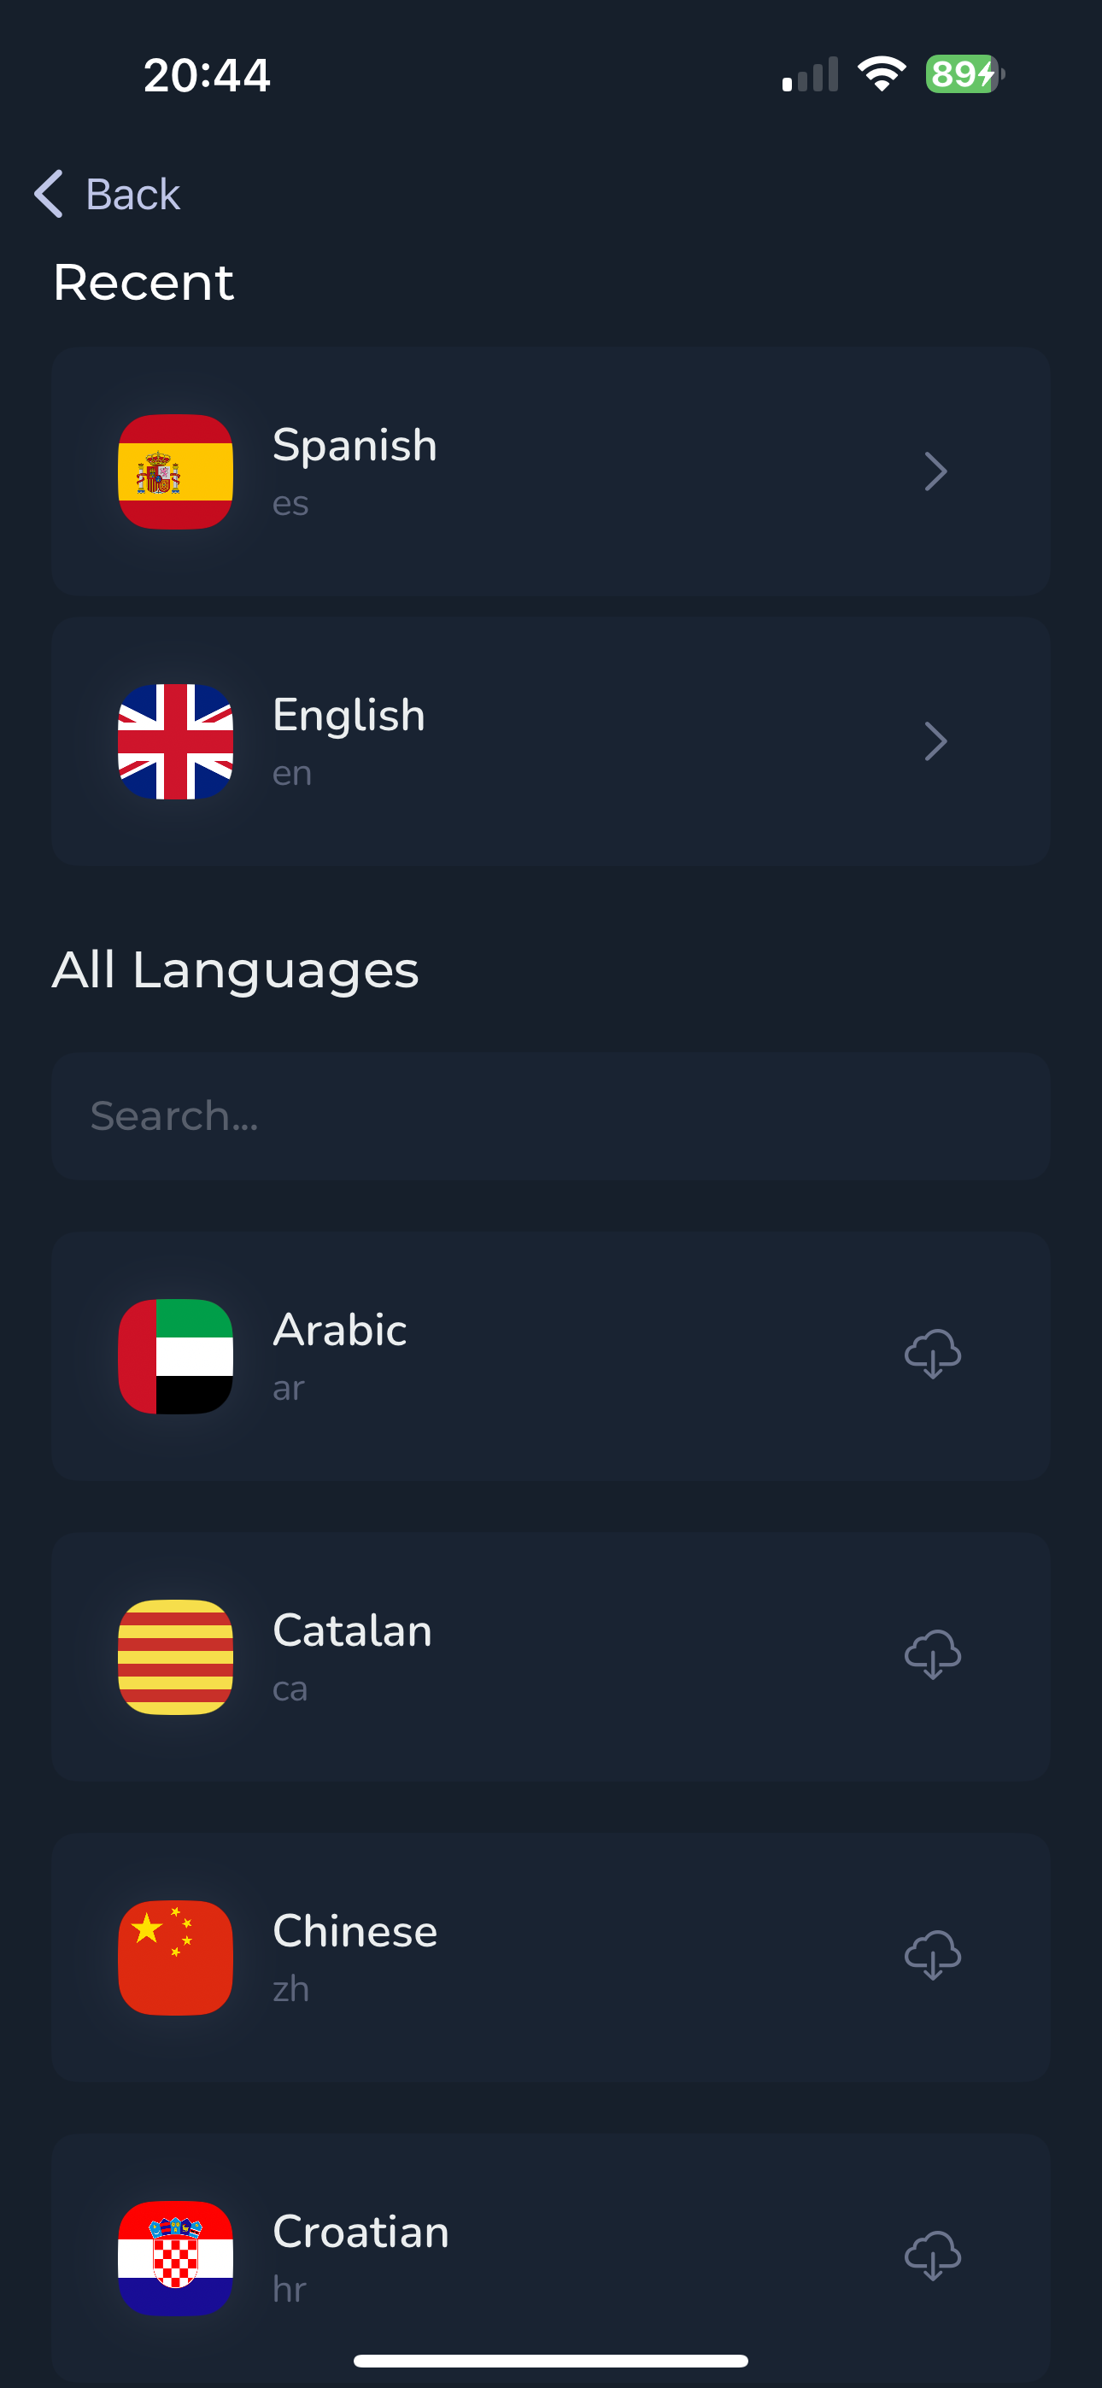
Task: Select English from recent languages
Action: (x=349, y=716)
